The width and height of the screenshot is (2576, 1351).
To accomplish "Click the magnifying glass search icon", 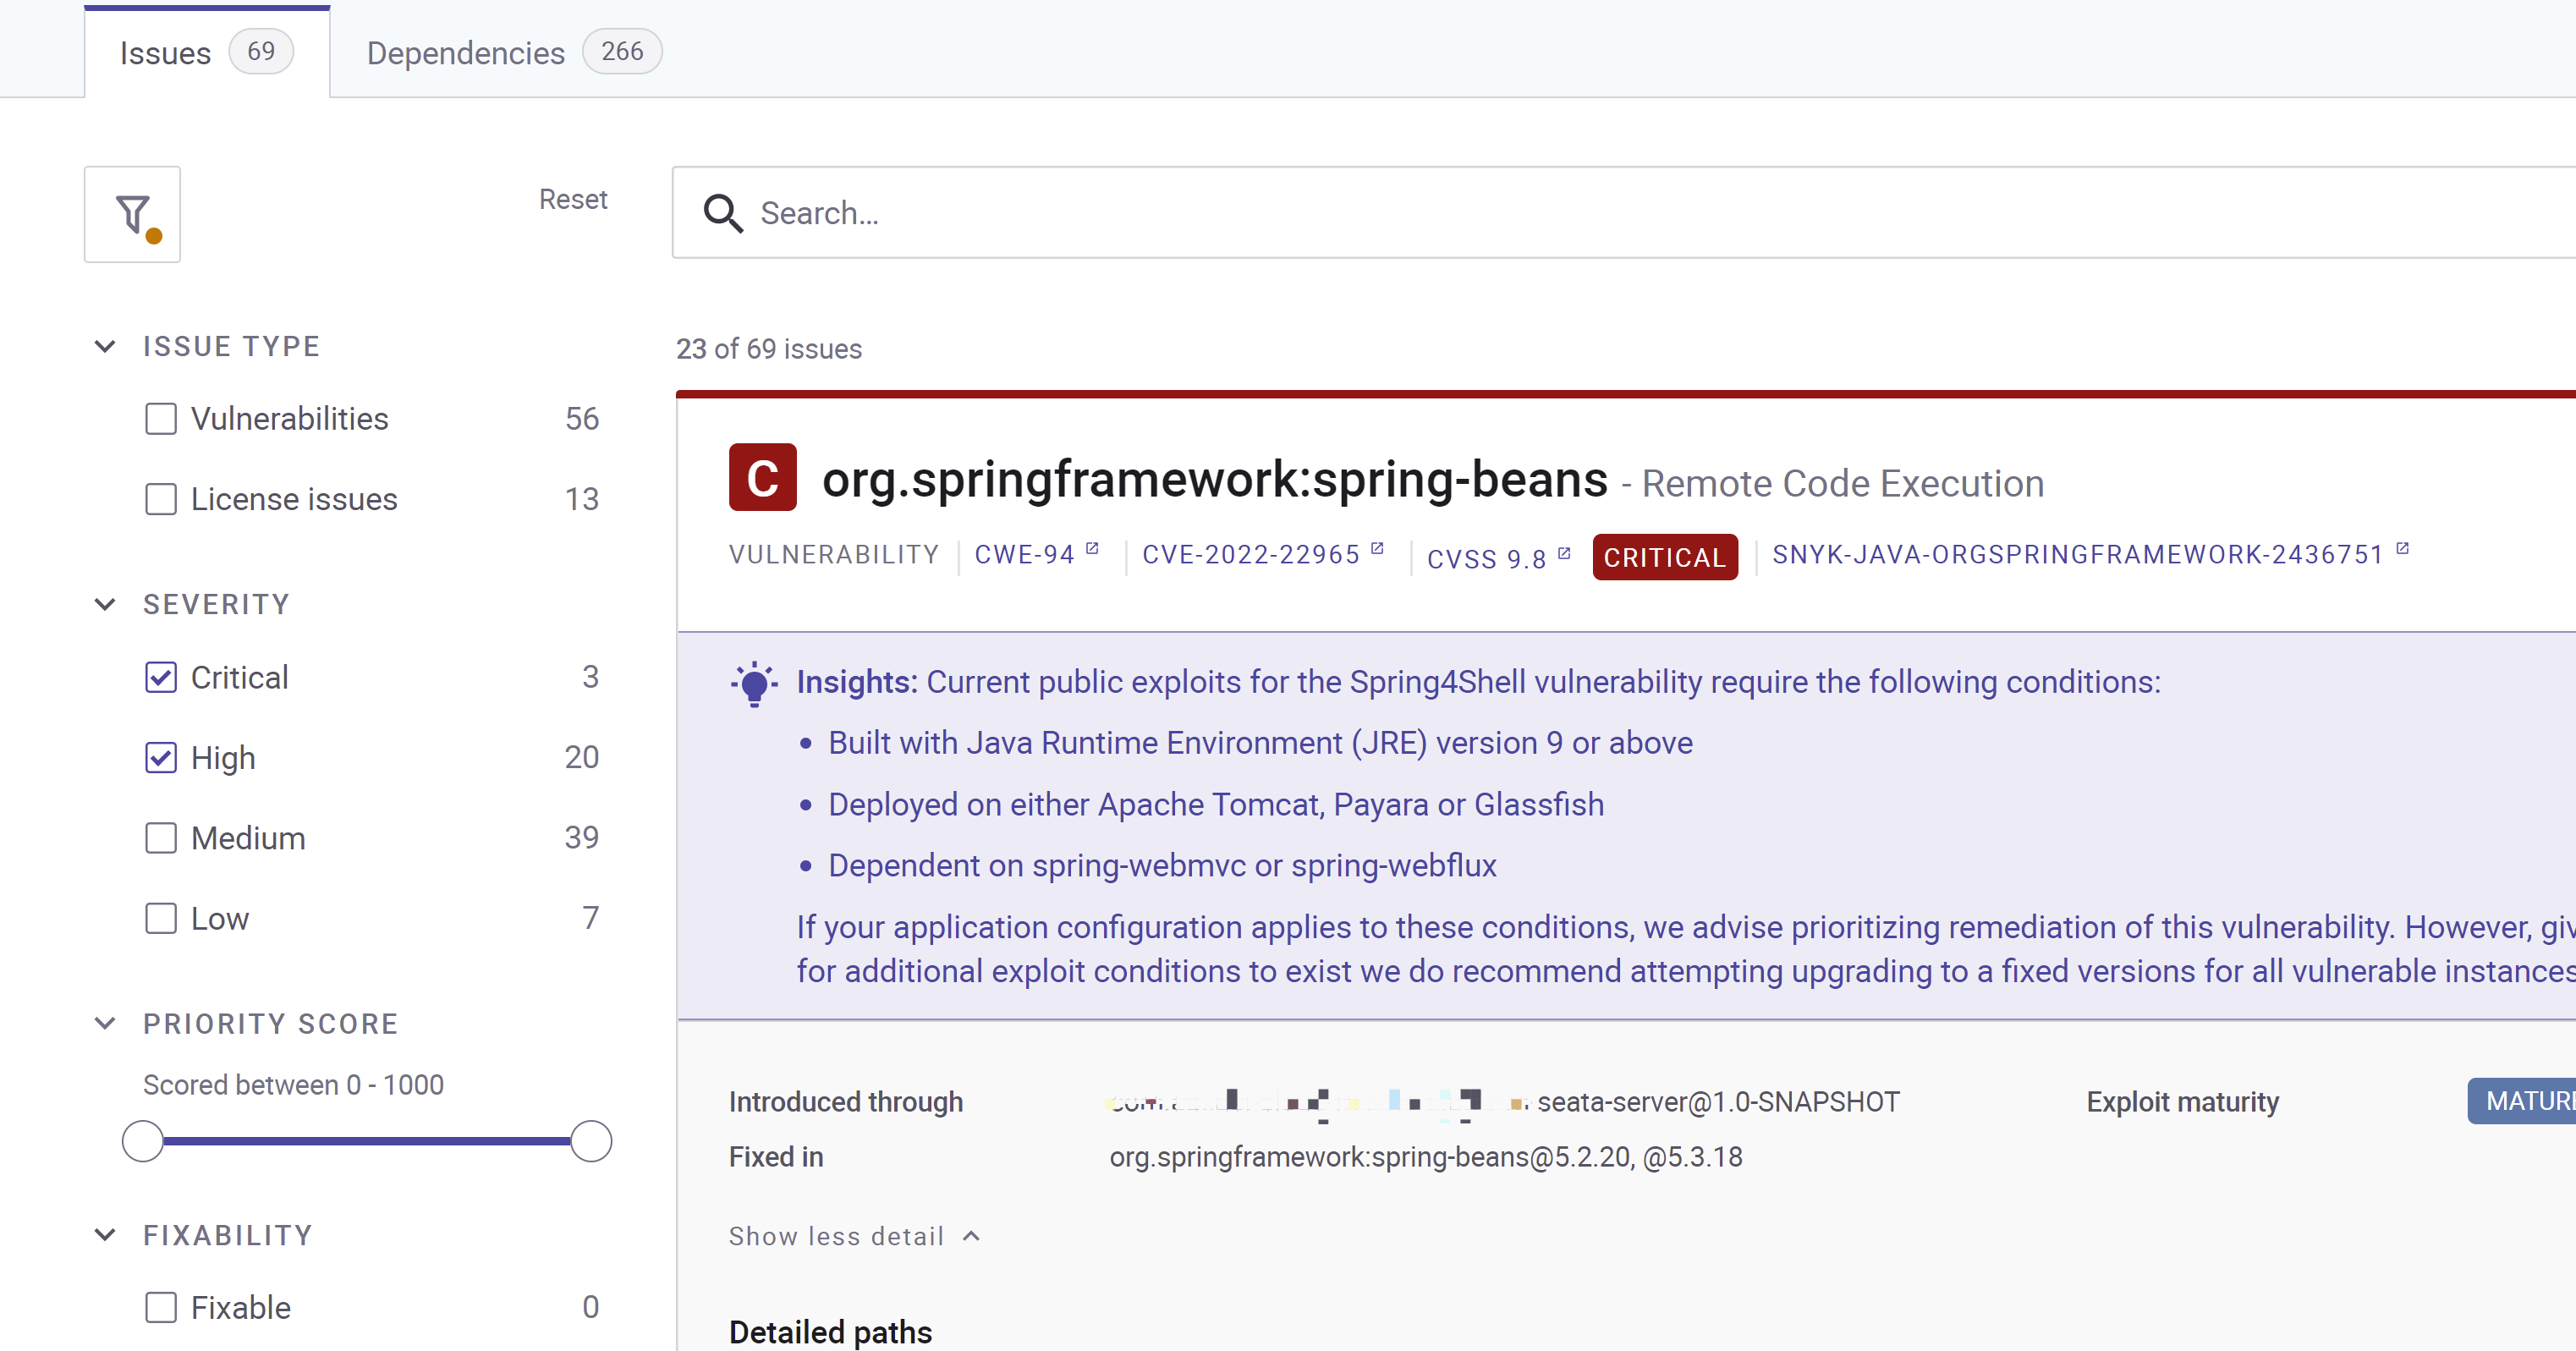I will pos(722,213).
